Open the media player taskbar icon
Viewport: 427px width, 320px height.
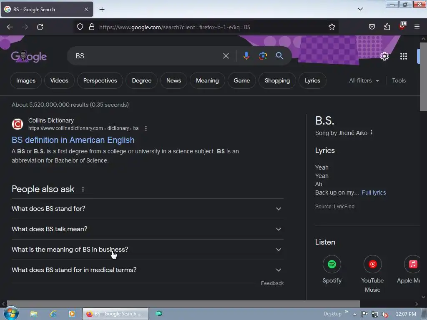[x=72, y=314]
